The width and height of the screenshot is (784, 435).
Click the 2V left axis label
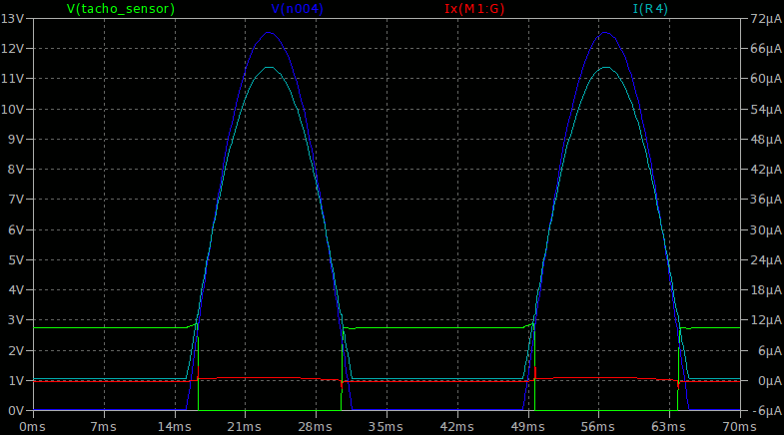[16, 351]
